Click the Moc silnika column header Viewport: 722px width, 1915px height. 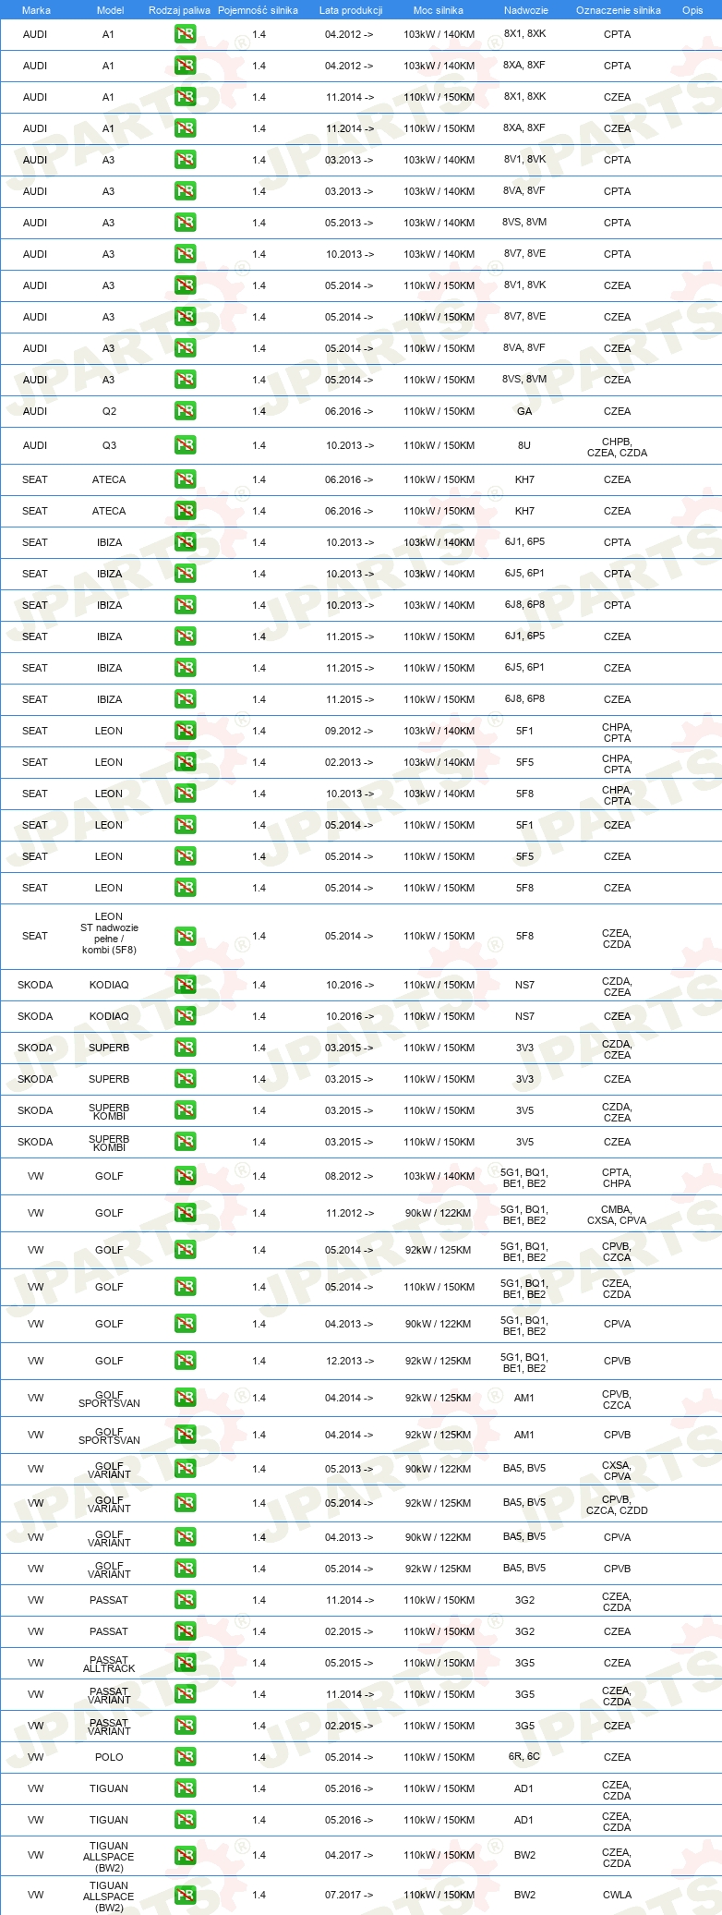[439, 10]
